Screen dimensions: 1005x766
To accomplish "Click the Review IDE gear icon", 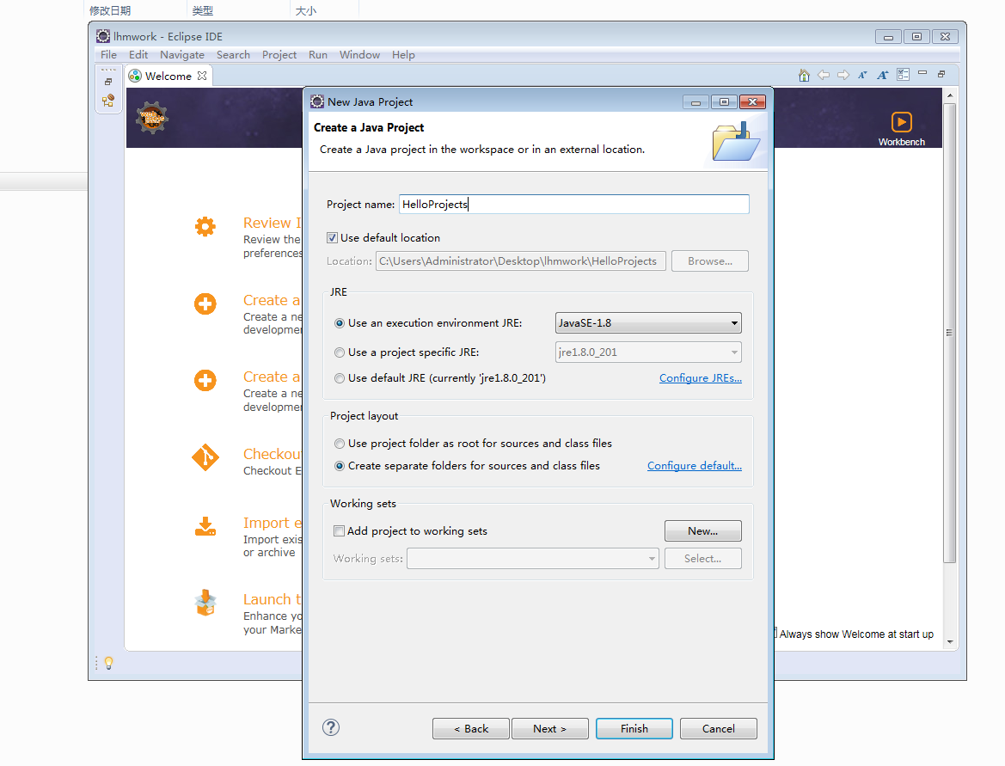I will [x=205, y=226].
